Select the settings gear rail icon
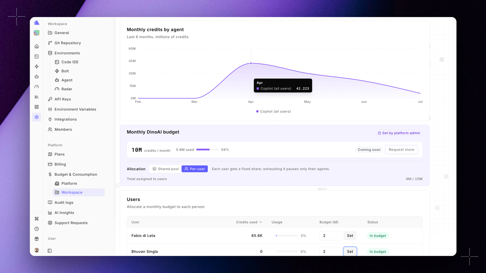 tap(37, 117)
